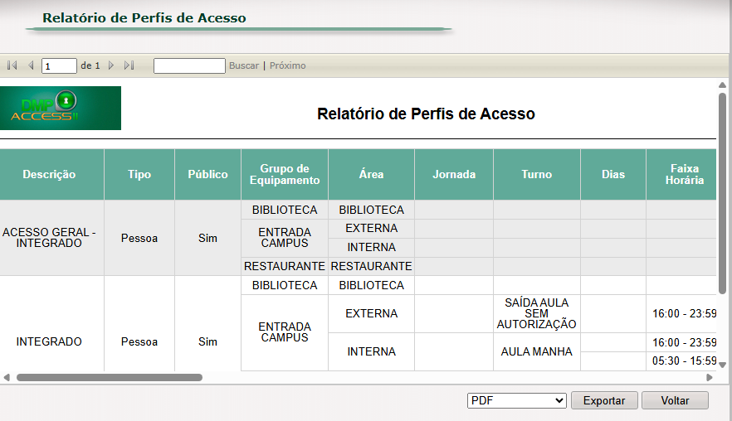Click the report title in report body
The image size is (732, 421).
pyautogui.click(x=426, y=114)
